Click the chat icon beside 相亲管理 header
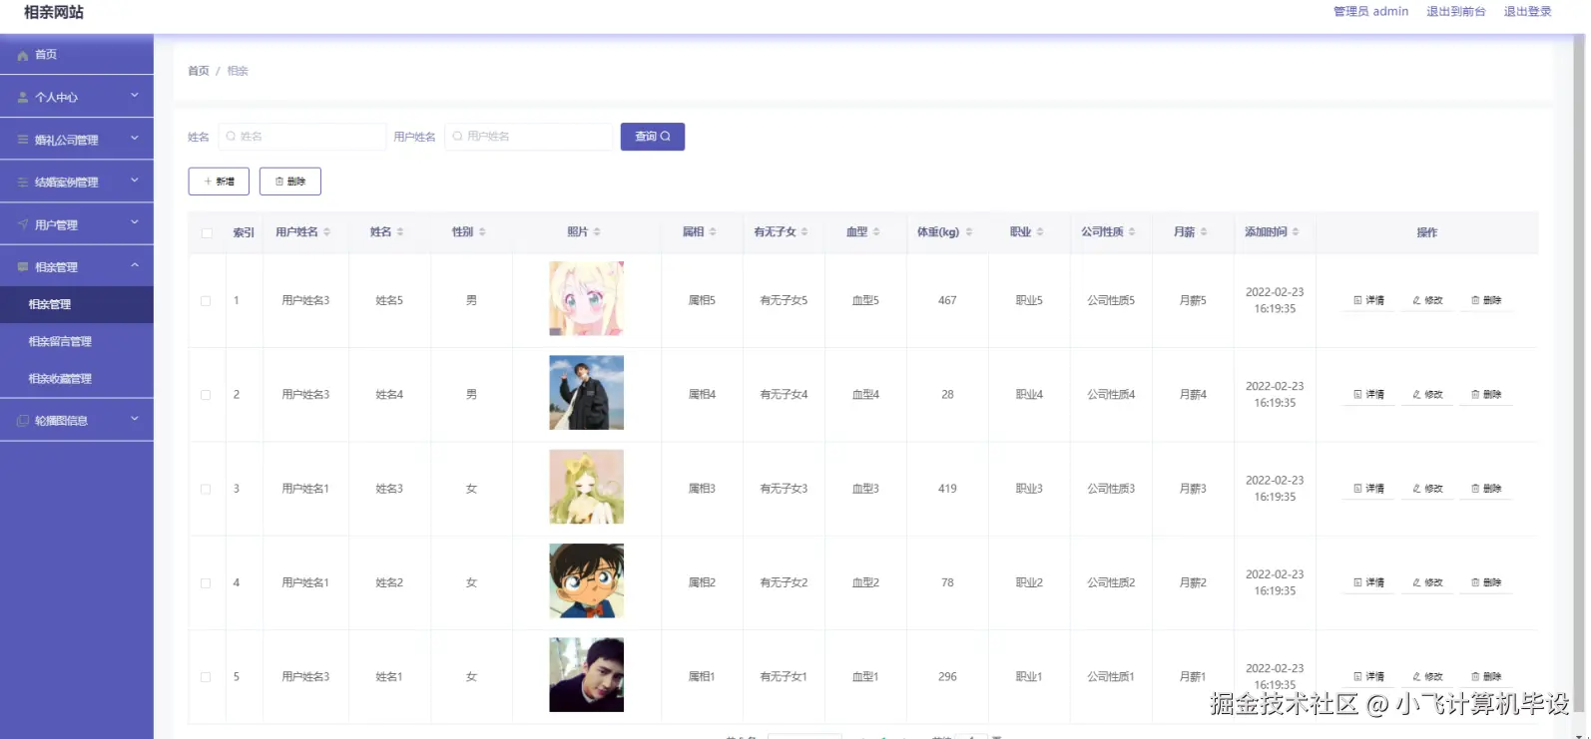This screenshot has width=1591, height=739. click(x=23, y=267)
